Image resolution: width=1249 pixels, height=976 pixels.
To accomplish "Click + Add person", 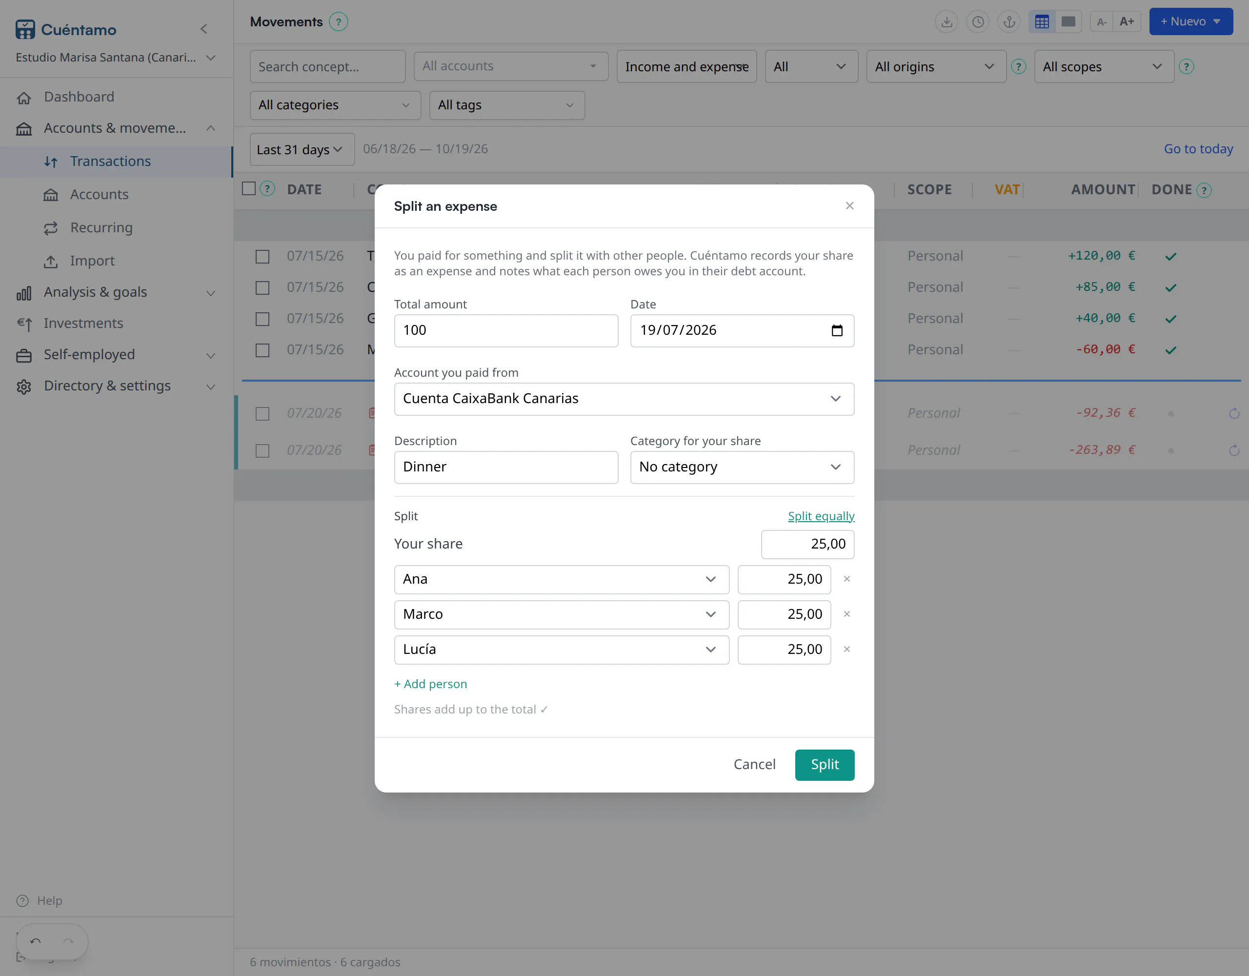I will coord(431,684).
